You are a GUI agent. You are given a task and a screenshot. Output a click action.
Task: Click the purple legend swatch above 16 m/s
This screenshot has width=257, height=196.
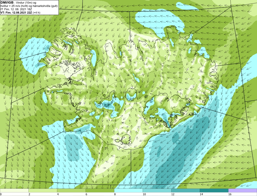(x=243, y=190)
